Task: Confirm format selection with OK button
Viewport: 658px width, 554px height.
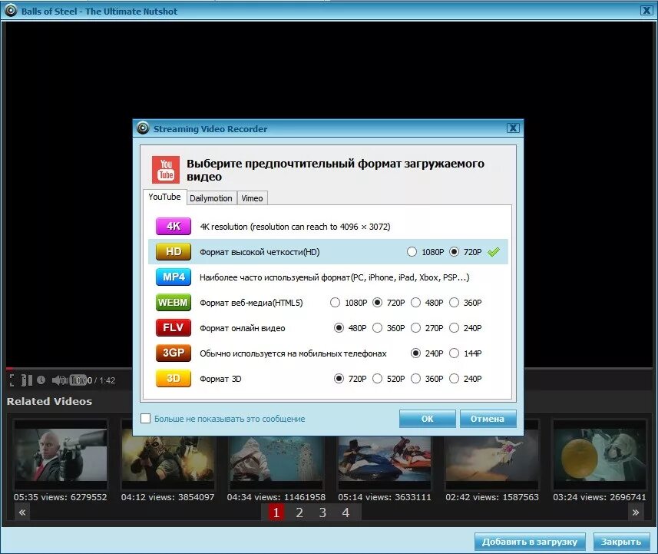Action: click(427, 418)
